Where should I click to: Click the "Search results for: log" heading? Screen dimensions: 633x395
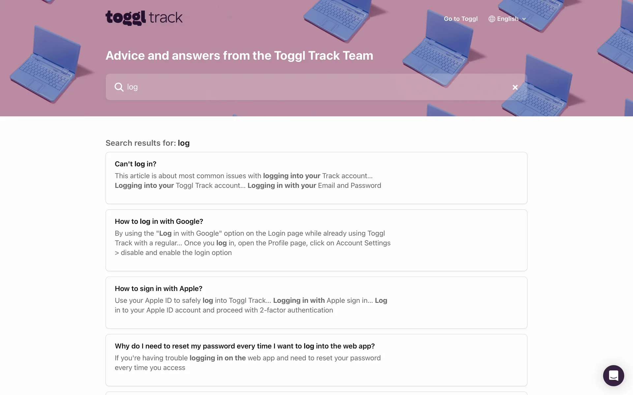coord(147,143)
